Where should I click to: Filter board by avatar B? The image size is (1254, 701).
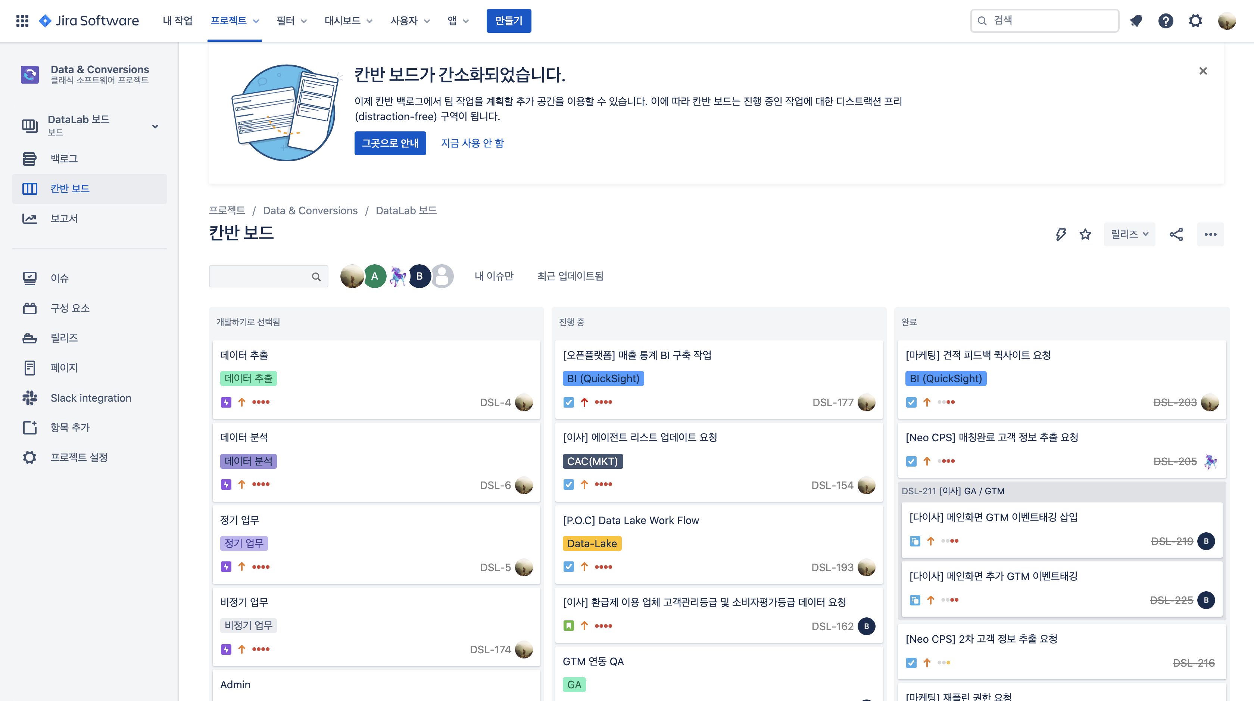tap(419, 276)
